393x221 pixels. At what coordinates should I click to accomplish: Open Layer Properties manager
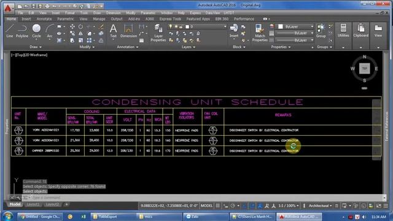point(158,33)
